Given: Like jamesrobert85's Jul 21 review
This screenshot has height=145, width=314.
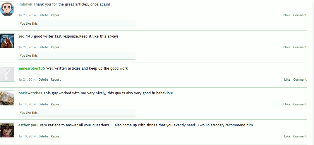Looking at the screenshot, I should [287, 79].
